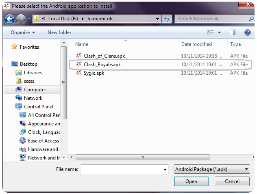
Task: Click the All Control Panel Items icon
Action: coord(23,115)
